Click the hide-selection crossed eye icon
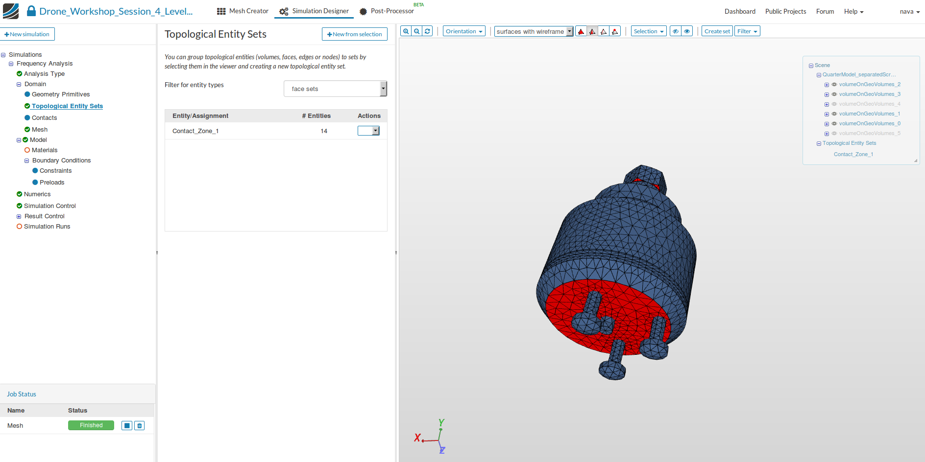Screen dimensions: 925x462 click(676, 31)
